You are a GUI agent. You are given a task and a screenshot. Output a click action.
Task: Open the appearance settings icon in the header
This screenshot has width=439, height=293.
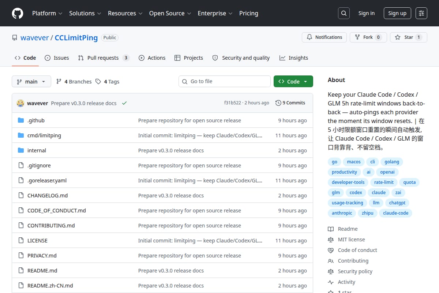[421, 13]
